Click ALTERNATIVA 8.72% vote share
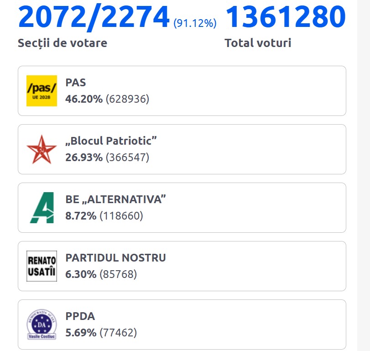This screenshot has height=351, width=370. coord(81,216)
